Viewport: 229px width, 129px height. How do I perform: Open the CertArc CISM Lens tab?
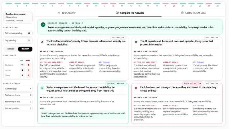193,13
